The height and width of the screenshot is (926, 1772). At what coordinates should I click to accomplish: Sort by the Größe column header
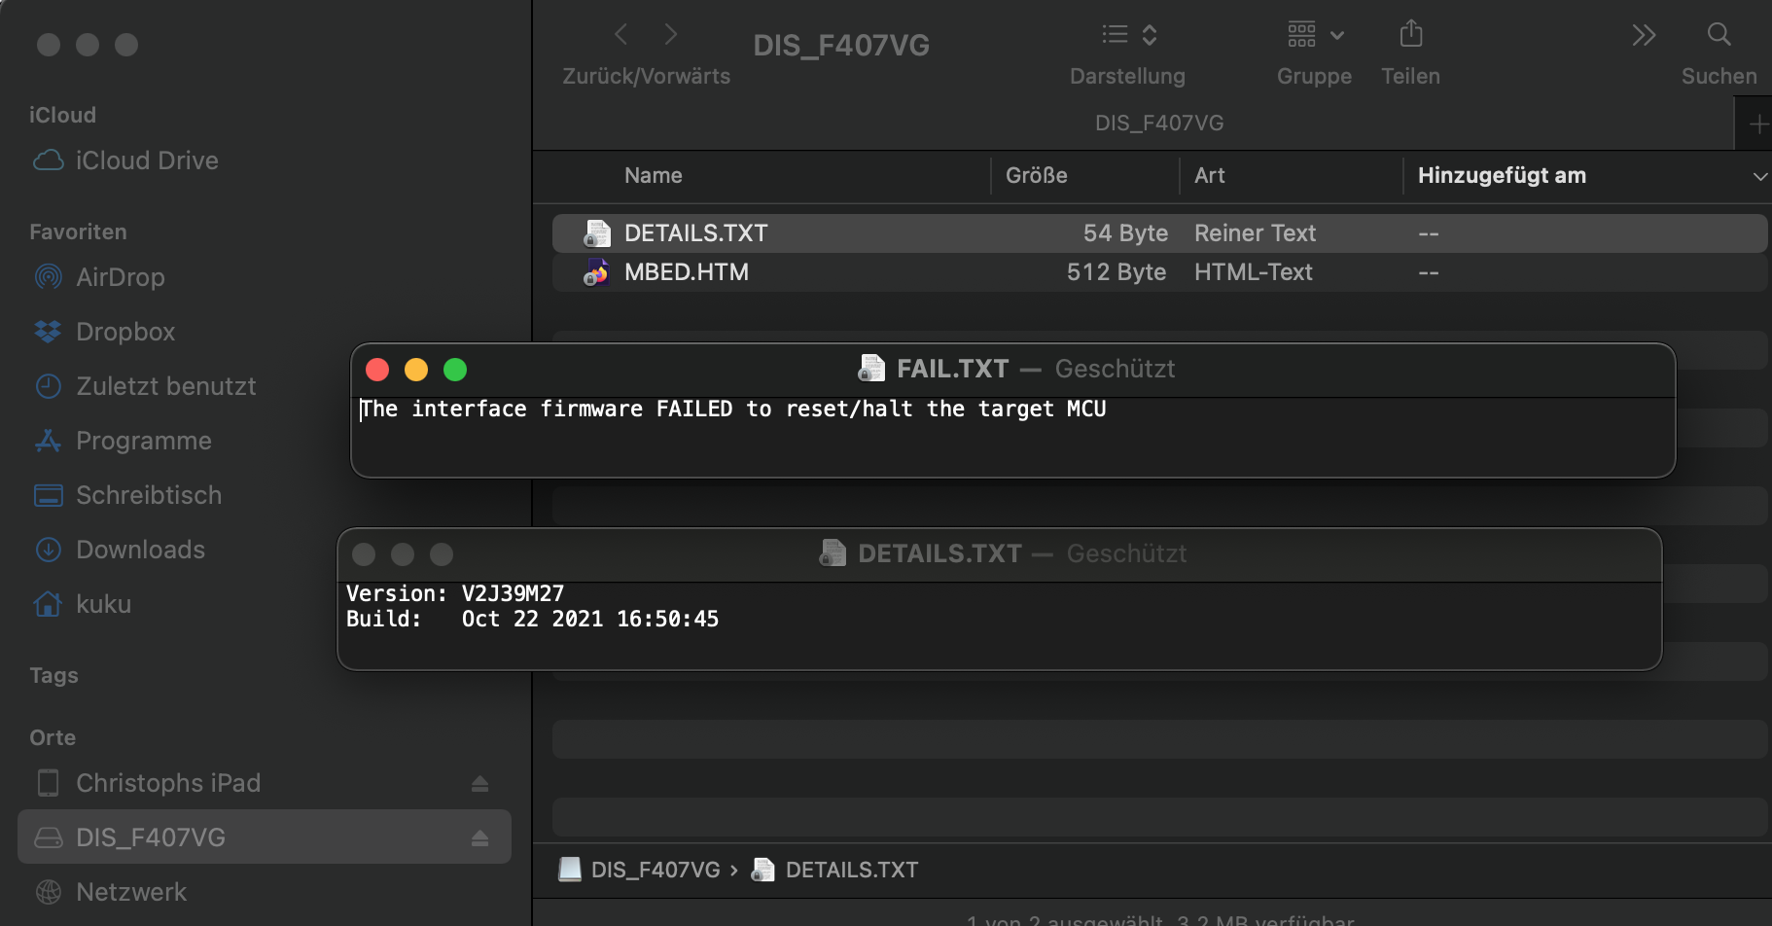pos(1037,175)
